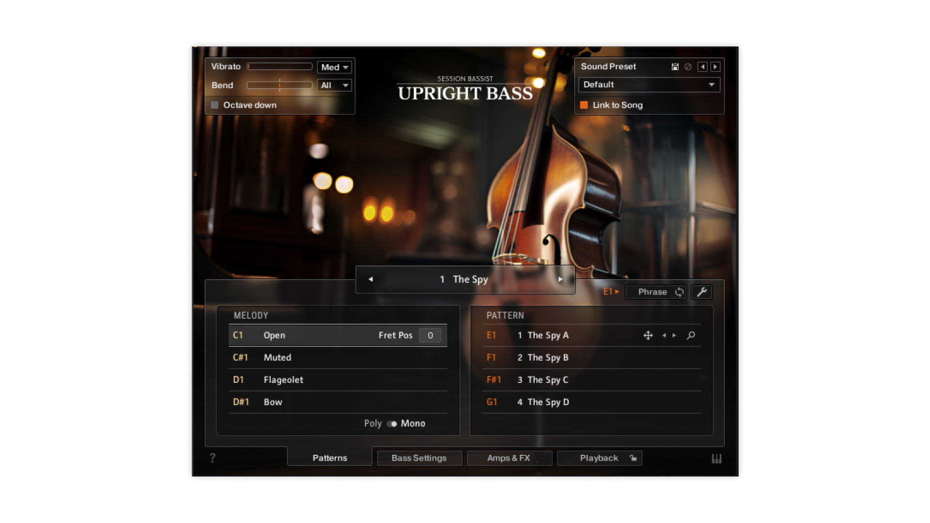Viewport: 930px width, 523px height.
Task: Click the Fret Pos value field
Action: 430,336
